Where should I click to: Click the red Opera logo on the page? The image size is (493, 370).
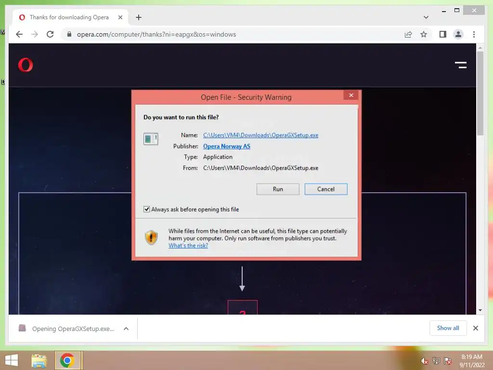pyautogui.click(x=26, y=65)
